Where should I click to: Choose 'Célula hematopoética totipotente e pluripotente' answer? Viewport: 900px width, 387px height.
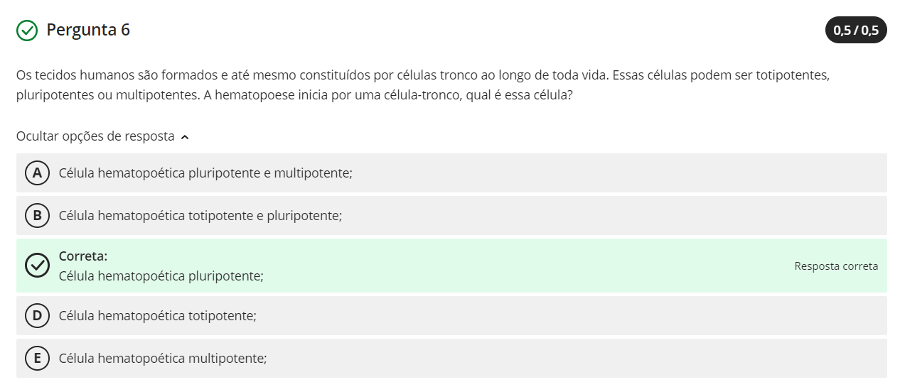click(x=200, y=215)
